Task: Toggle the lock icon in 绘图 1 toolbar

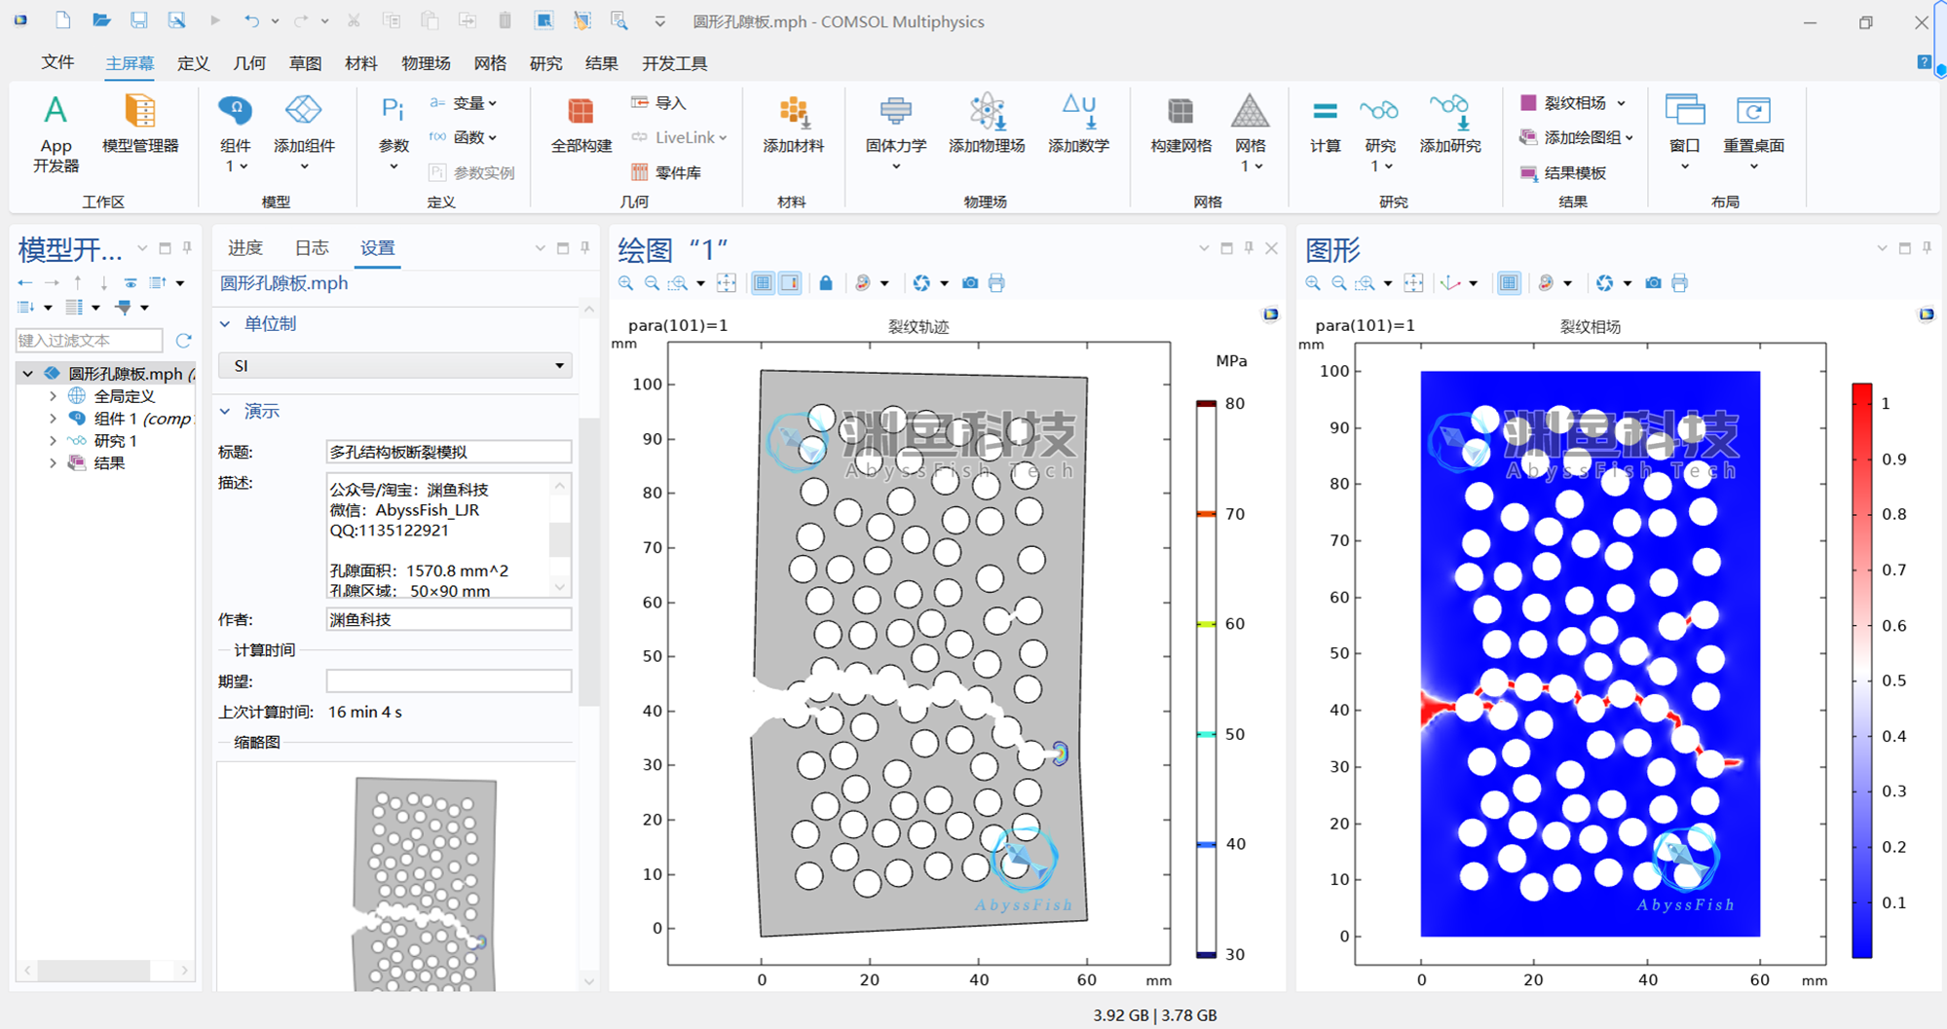Action: [x=826, y=283]
